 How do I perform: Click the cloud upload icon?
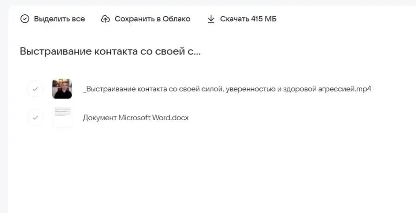pyautogui.click(x=105, y=19)
